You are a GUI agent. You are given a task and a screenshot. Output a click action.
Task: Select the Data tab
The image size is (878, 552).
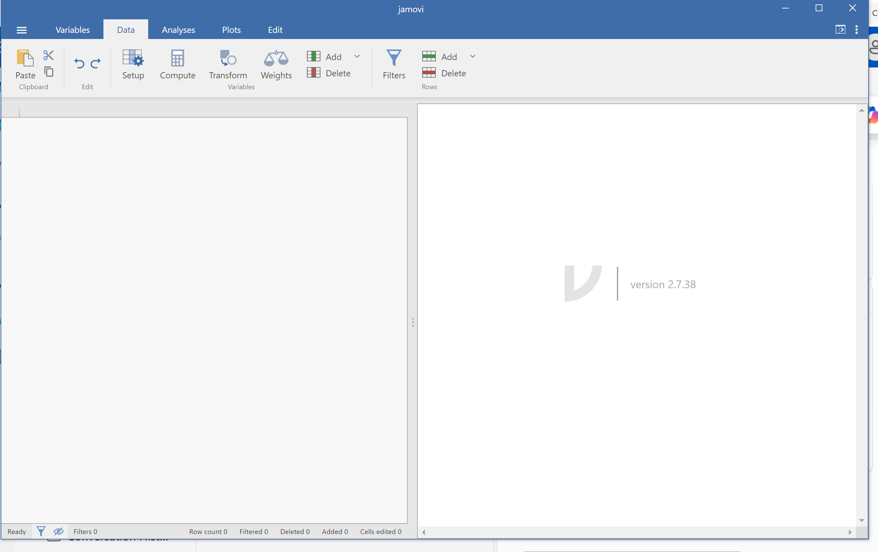click(126, 29)
